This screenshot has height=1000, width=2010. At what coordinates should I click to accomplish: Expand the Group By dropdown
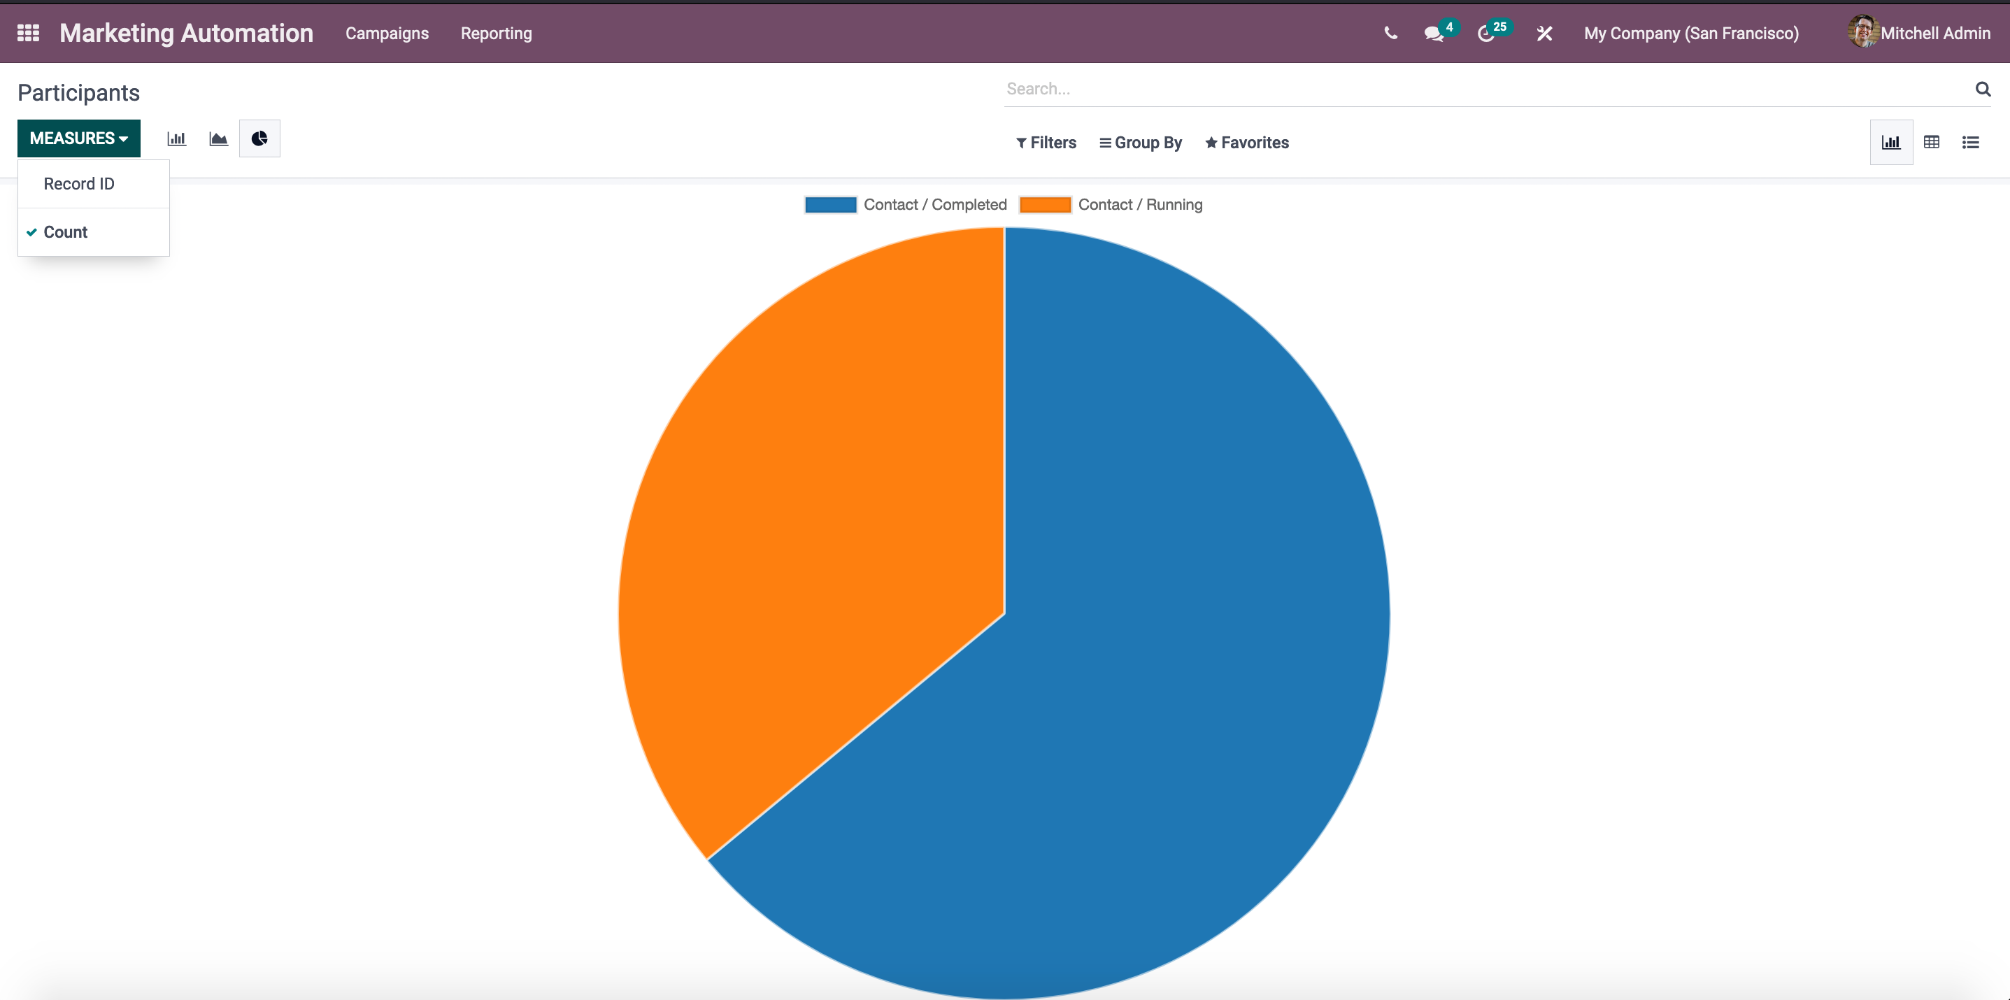point(1140,143)
